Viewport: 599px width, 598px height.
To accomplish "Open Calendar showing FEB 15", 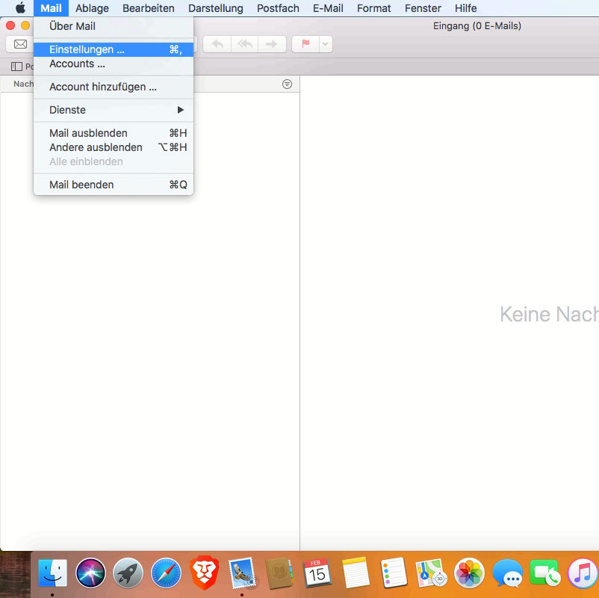I will click(x=317, y=573).
